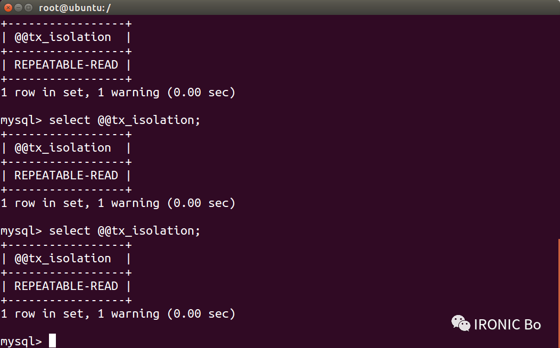Image resolution: width=560 pixels, height=348 pixels.
Task: Minimize the terminal window
Action: pos(19,7)
